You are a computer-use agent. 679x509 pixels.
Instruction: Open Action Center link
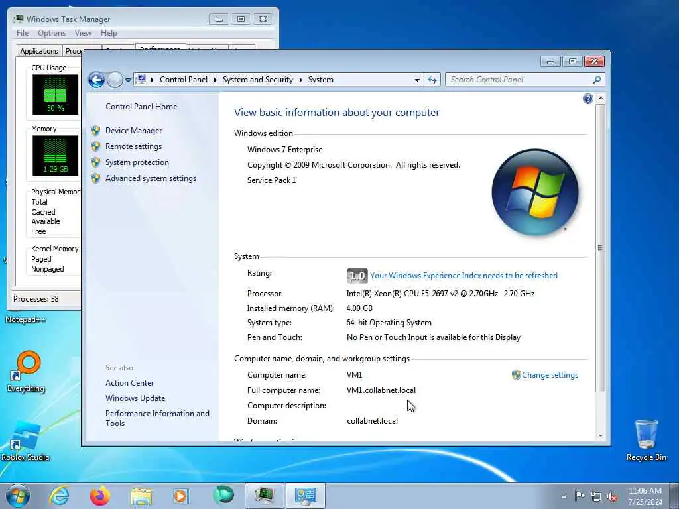pyautogui.click(x=129, y=383)
